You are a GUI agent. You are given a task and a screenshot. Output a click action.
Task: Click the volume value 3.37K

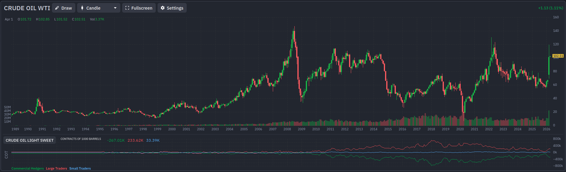[100, 19]
